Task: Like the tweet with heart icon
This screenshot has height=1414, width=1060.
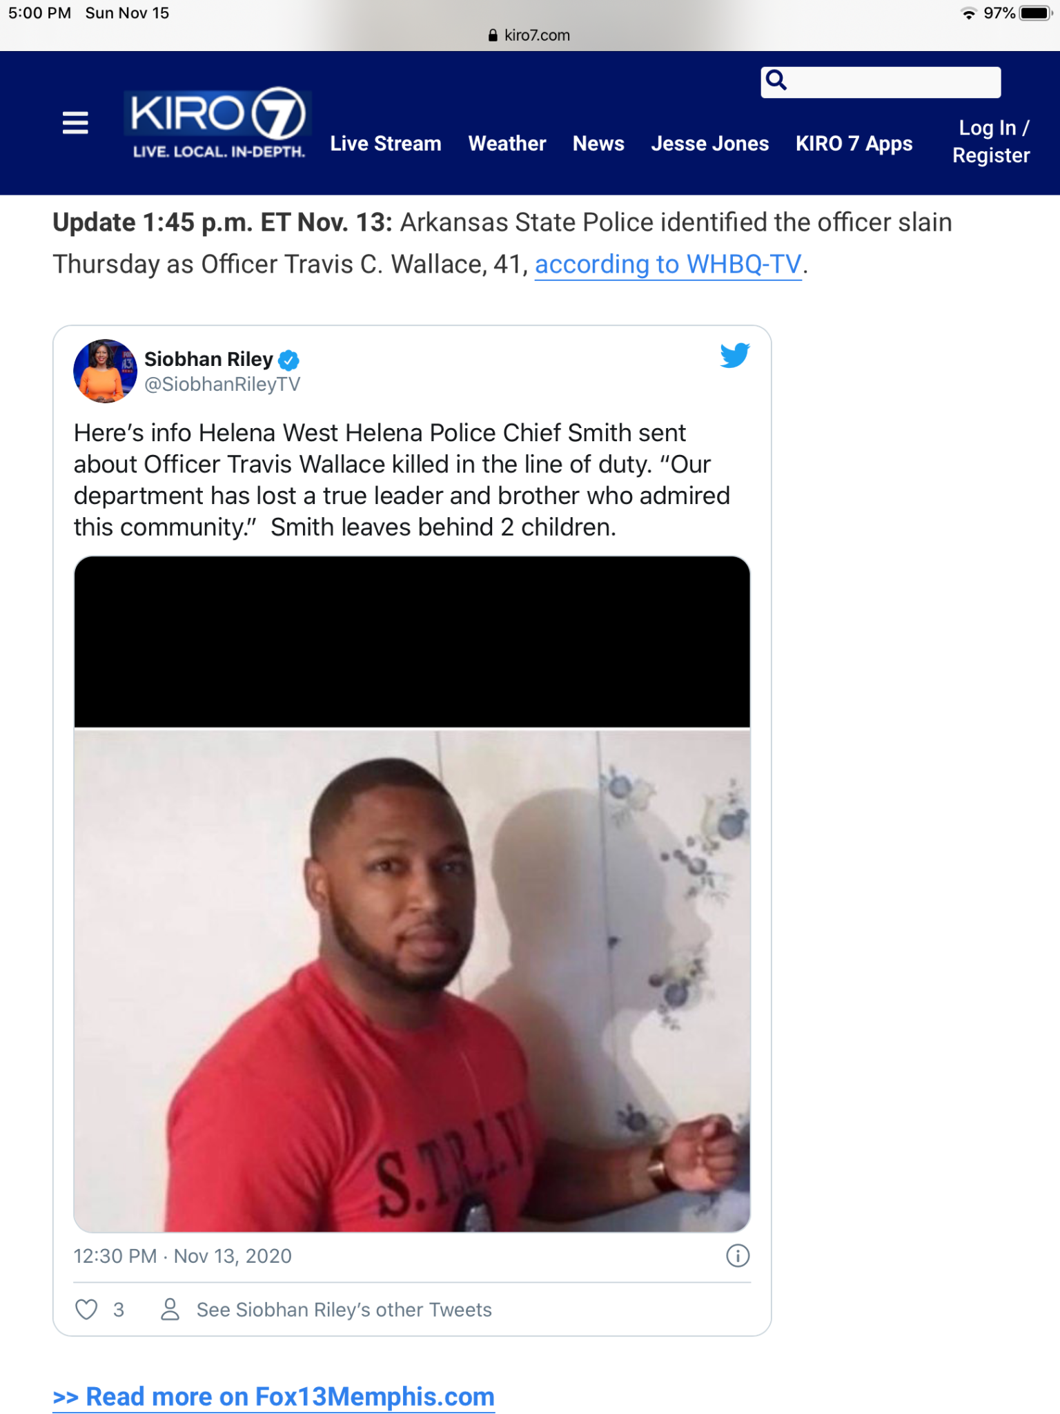Action: pos(86,1309)
